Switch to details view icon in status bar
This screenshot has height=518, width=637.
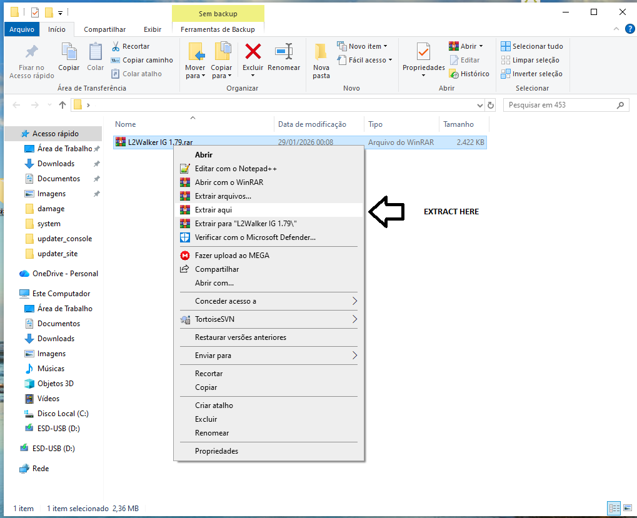[614, 508]
